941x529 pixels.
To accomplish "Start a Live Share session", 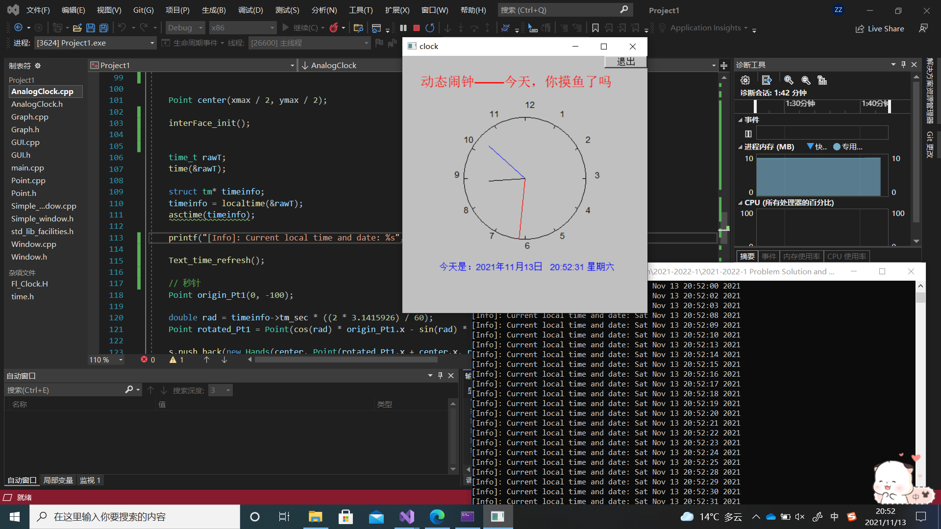I will coord(880,28).
